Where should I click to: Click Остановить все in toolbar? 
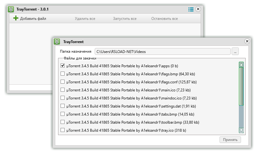(165, 19)
